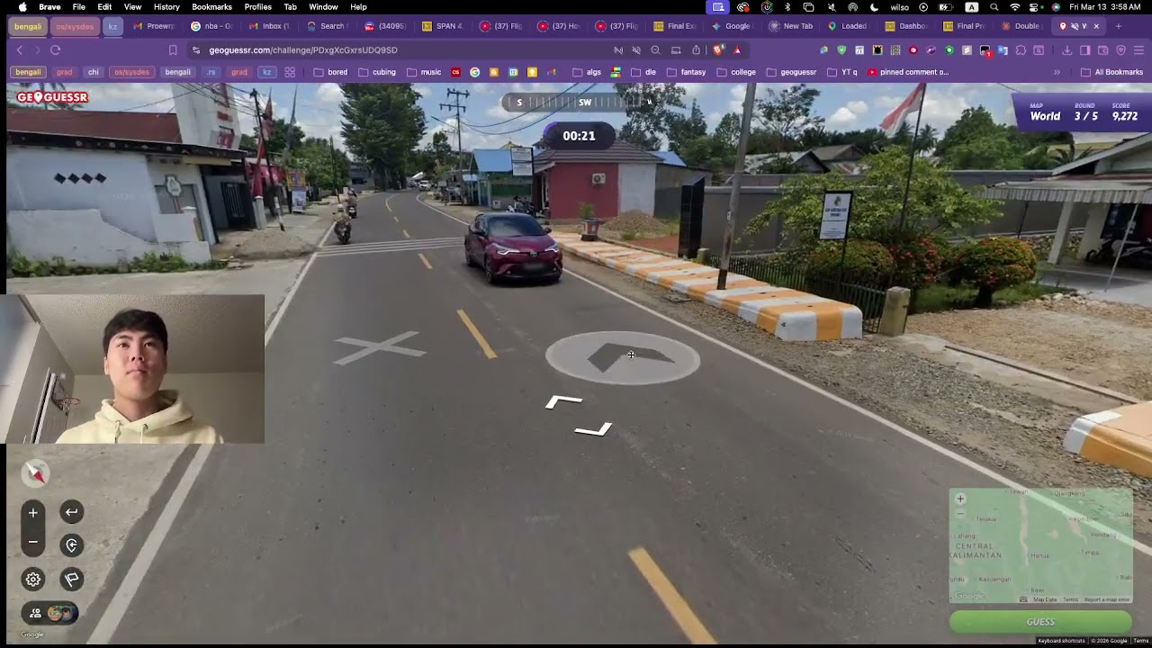1152x648 pixels.
Task: Toggle the Brave sidebar panel
Action: click(1084, 50)
